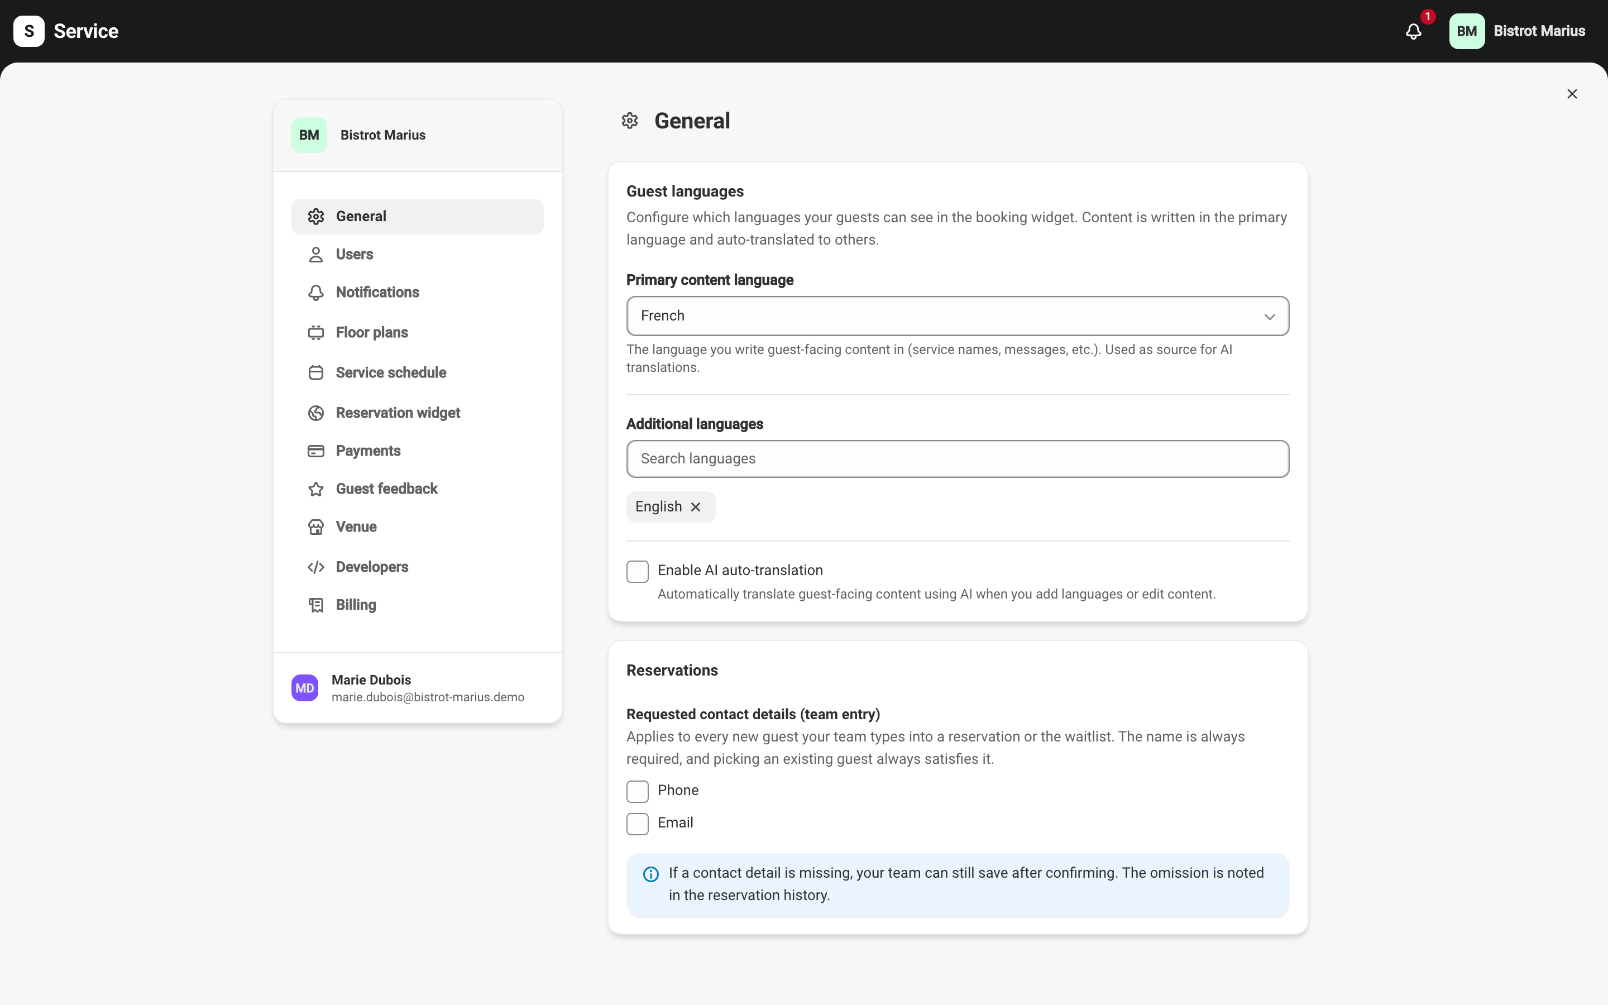
Task: Open the Billing settings section
Action: (x=417, y=605)
